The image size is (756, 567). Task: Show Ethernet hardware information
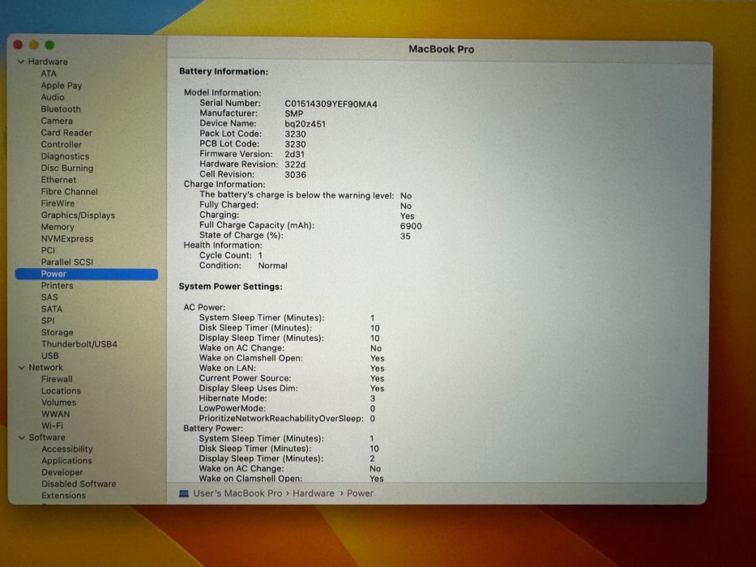[x=58, y=179]
